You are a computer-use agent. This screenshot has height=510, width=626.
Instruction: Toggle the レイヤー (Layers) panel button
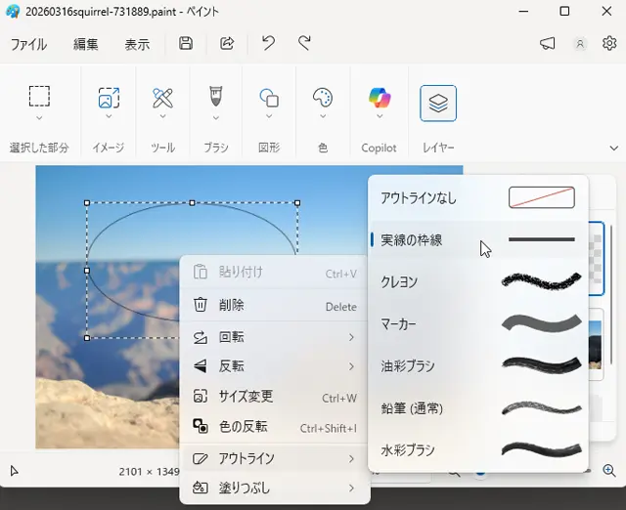438,104
